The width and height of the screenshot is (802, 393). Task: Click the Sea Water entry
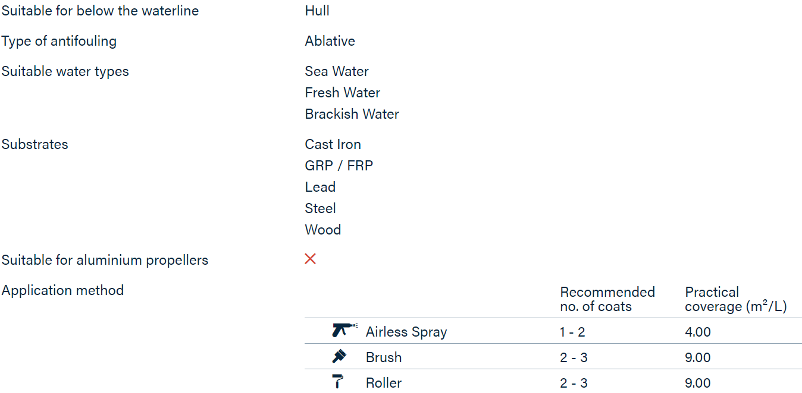[x=337, y=71]
